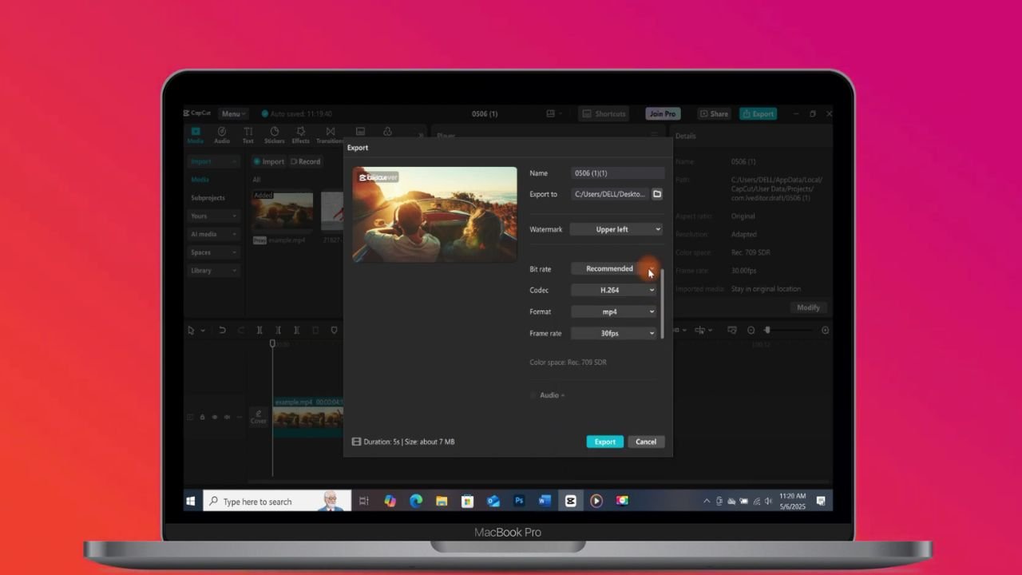Open the Frame rate dropdown showing 30fps
This screenshot has height=575, width=1022.
[x=613, y=333]
